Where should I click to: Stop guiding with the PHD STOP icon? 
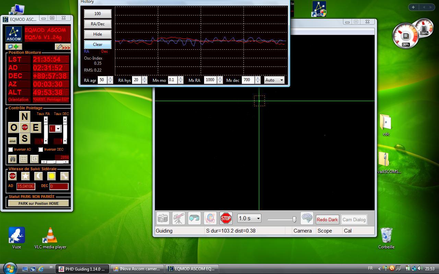226,218
